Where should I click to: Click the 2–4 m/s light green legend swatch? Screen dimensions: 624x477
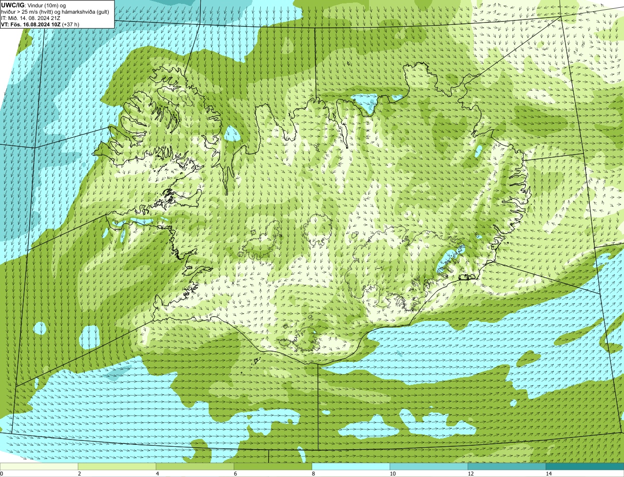(x=117, y=466)
